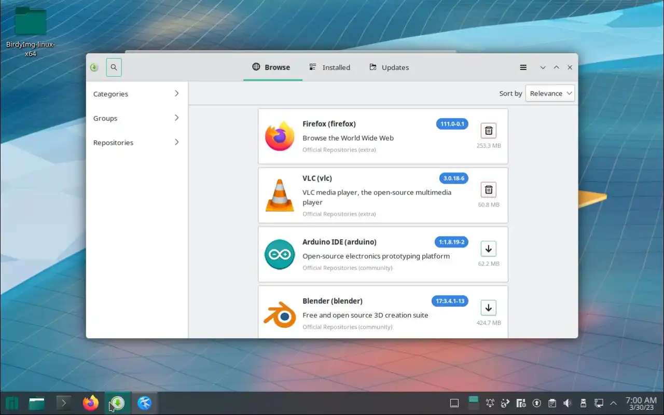Maximize the Pamac window with up arrow
This screenshot has width=664, height=415.
[556, 67]
